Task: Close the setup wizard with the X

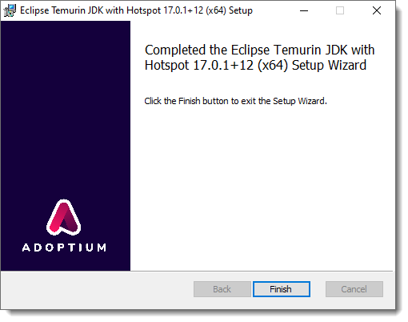Action: tap(377, 10)
